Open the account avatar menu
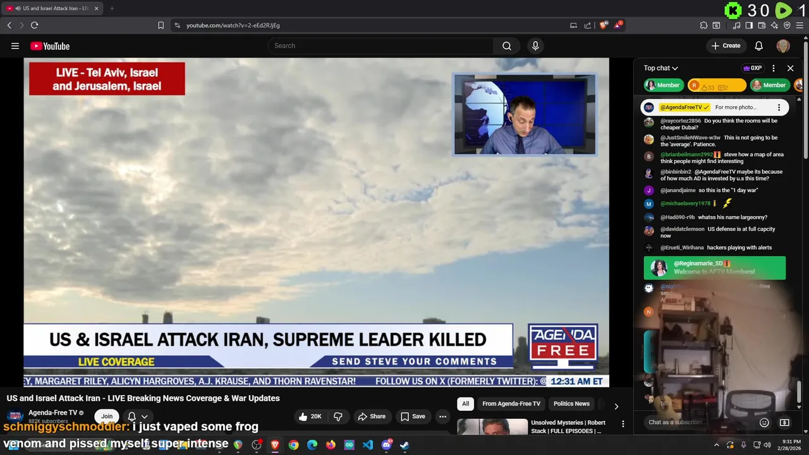809x455 pixels. (783, 45)
